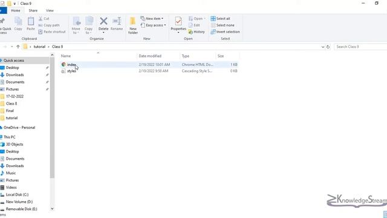Open address bar history dropdown
The image size is (387, 218).
[322, 47]
